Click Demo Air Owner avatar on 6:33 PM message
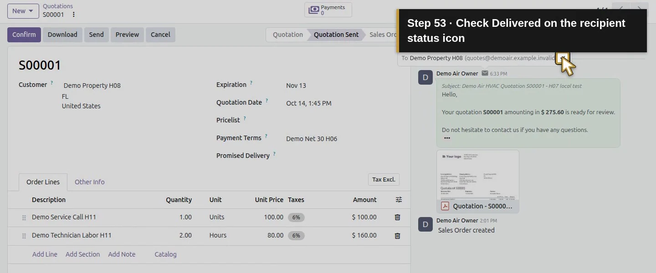This screenshot has width=656, height=273. [x=425, y=77]
